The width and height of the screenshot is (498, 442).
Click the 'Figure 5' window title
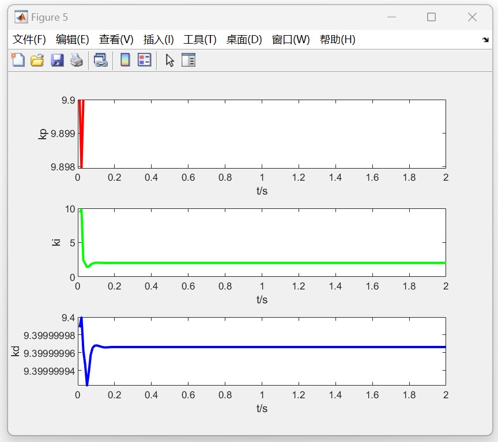click(50, 17)
